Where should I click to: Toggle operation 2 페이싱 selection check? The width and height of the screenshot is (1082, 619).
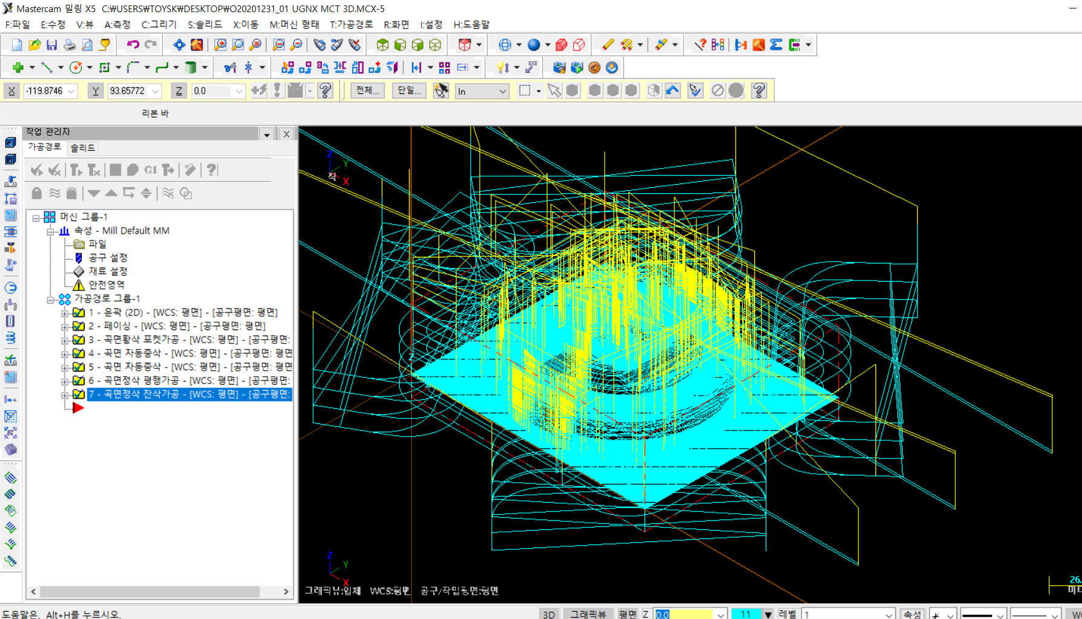[79, 326]
